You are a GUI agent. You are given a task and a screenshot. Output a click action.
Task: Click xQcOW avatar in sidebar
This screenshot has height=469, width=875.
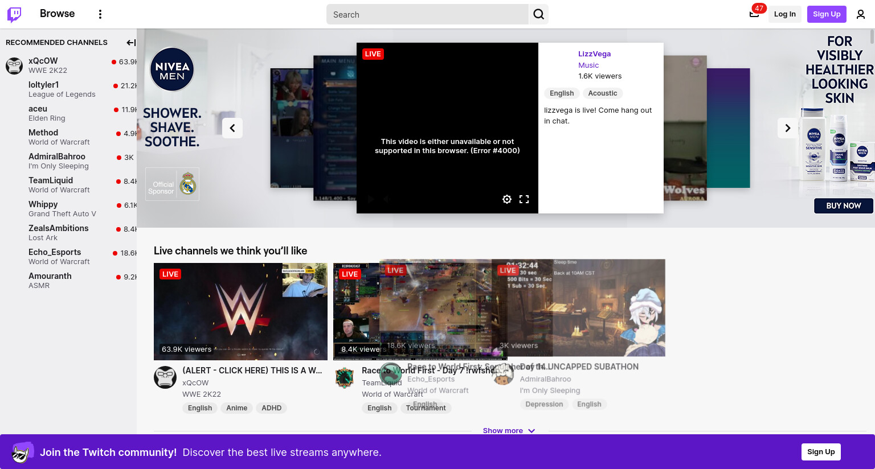[14, 65]
